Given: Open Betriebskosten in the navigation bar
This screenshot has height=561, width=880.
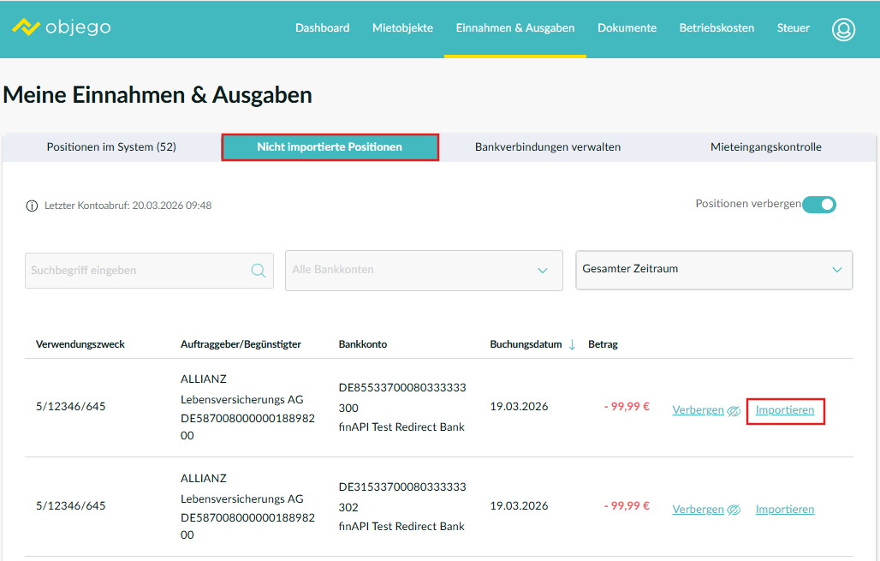Looking at the screenshot, I should (x=716, y=28).
